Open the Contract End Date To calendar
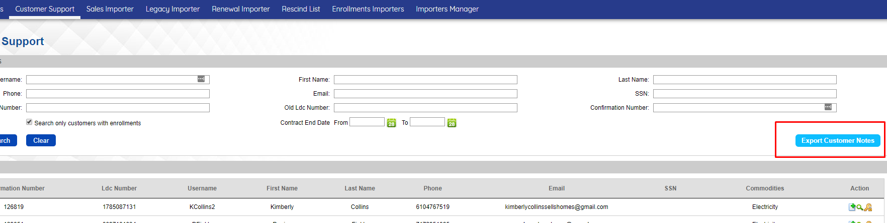The width and height of the screenshot is (887, 223). [452, 123]
